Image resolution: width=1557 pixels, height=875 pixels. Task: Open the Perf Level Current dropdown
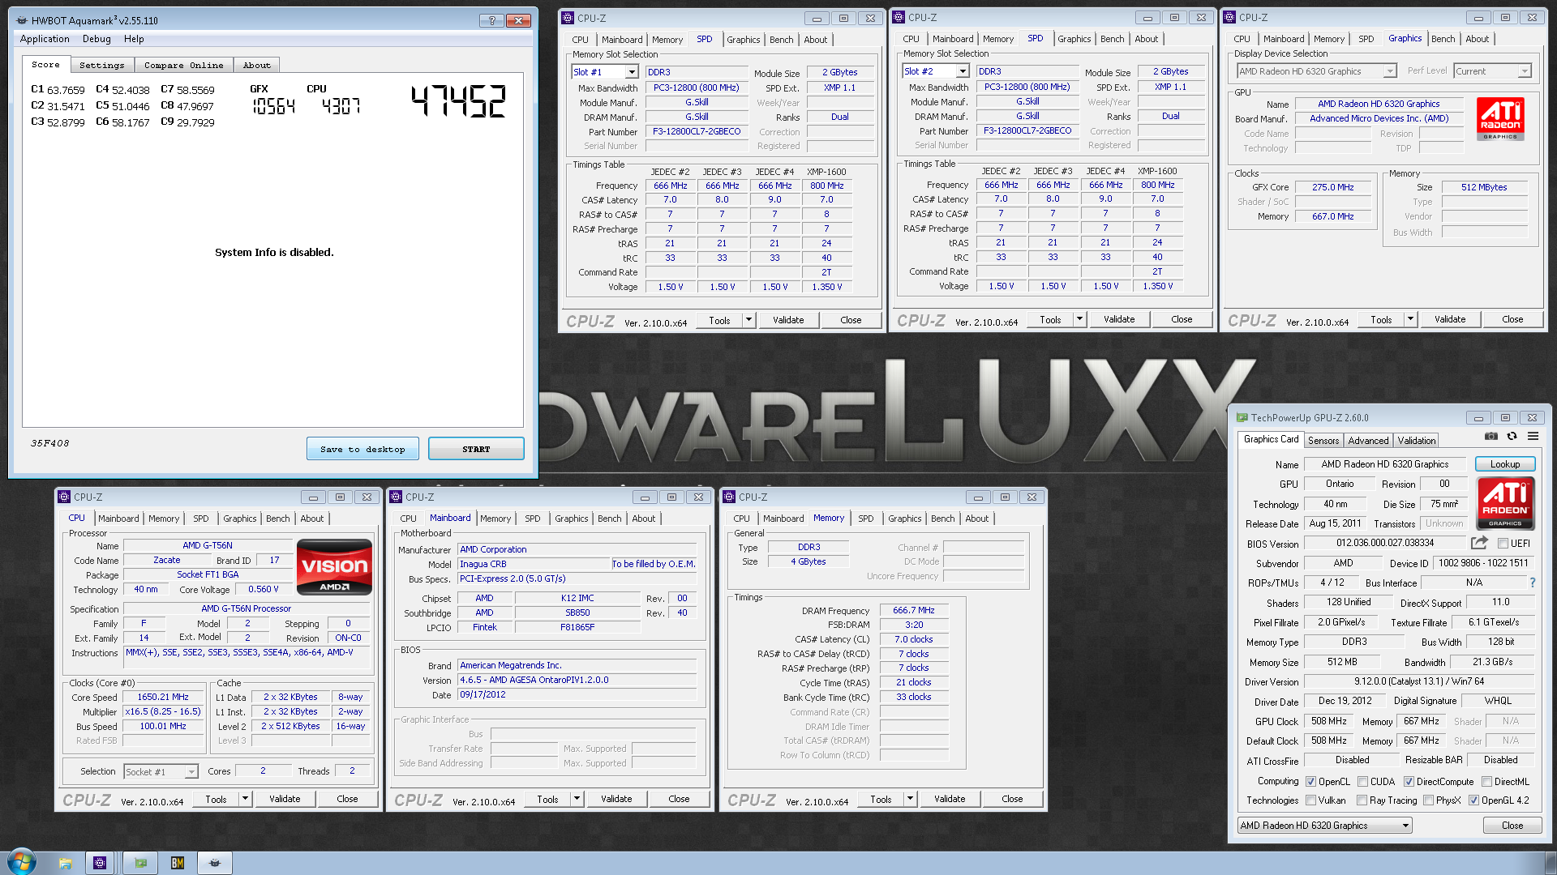[1492, 71]
